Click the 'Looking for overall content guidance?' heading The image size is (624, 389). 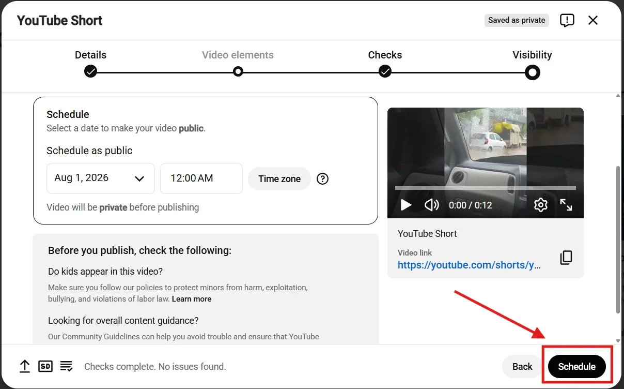tap(123, 321)
